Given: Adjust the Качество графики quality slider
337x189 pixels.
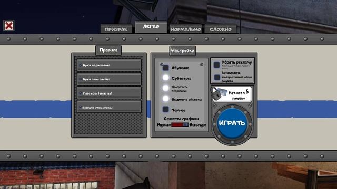Looking at the screenshot, I should 180,125.
